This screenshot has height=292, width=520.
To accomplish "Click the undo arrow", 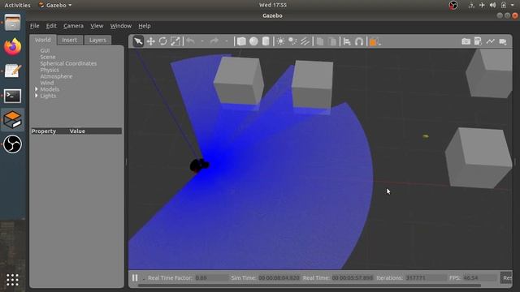I will tap(190, 41).
